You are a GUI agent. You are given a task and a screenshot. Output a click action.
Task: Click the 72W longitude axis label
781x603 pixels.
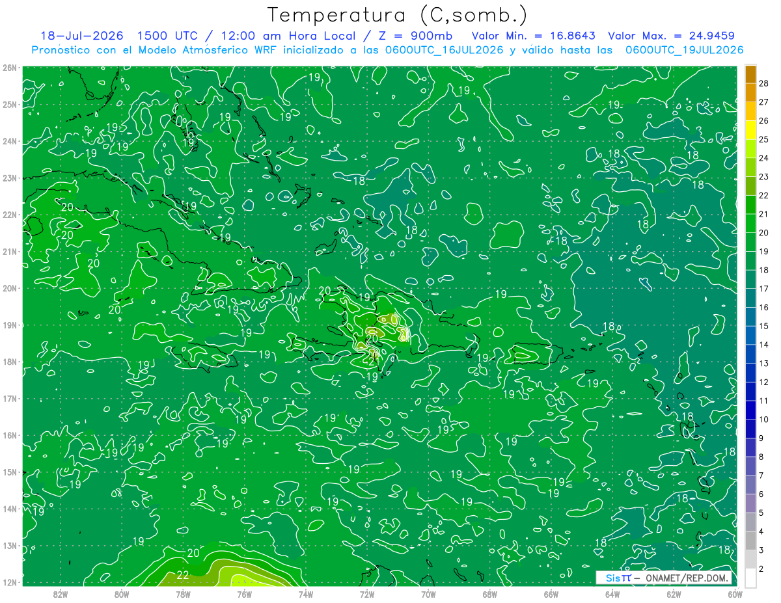367,593
